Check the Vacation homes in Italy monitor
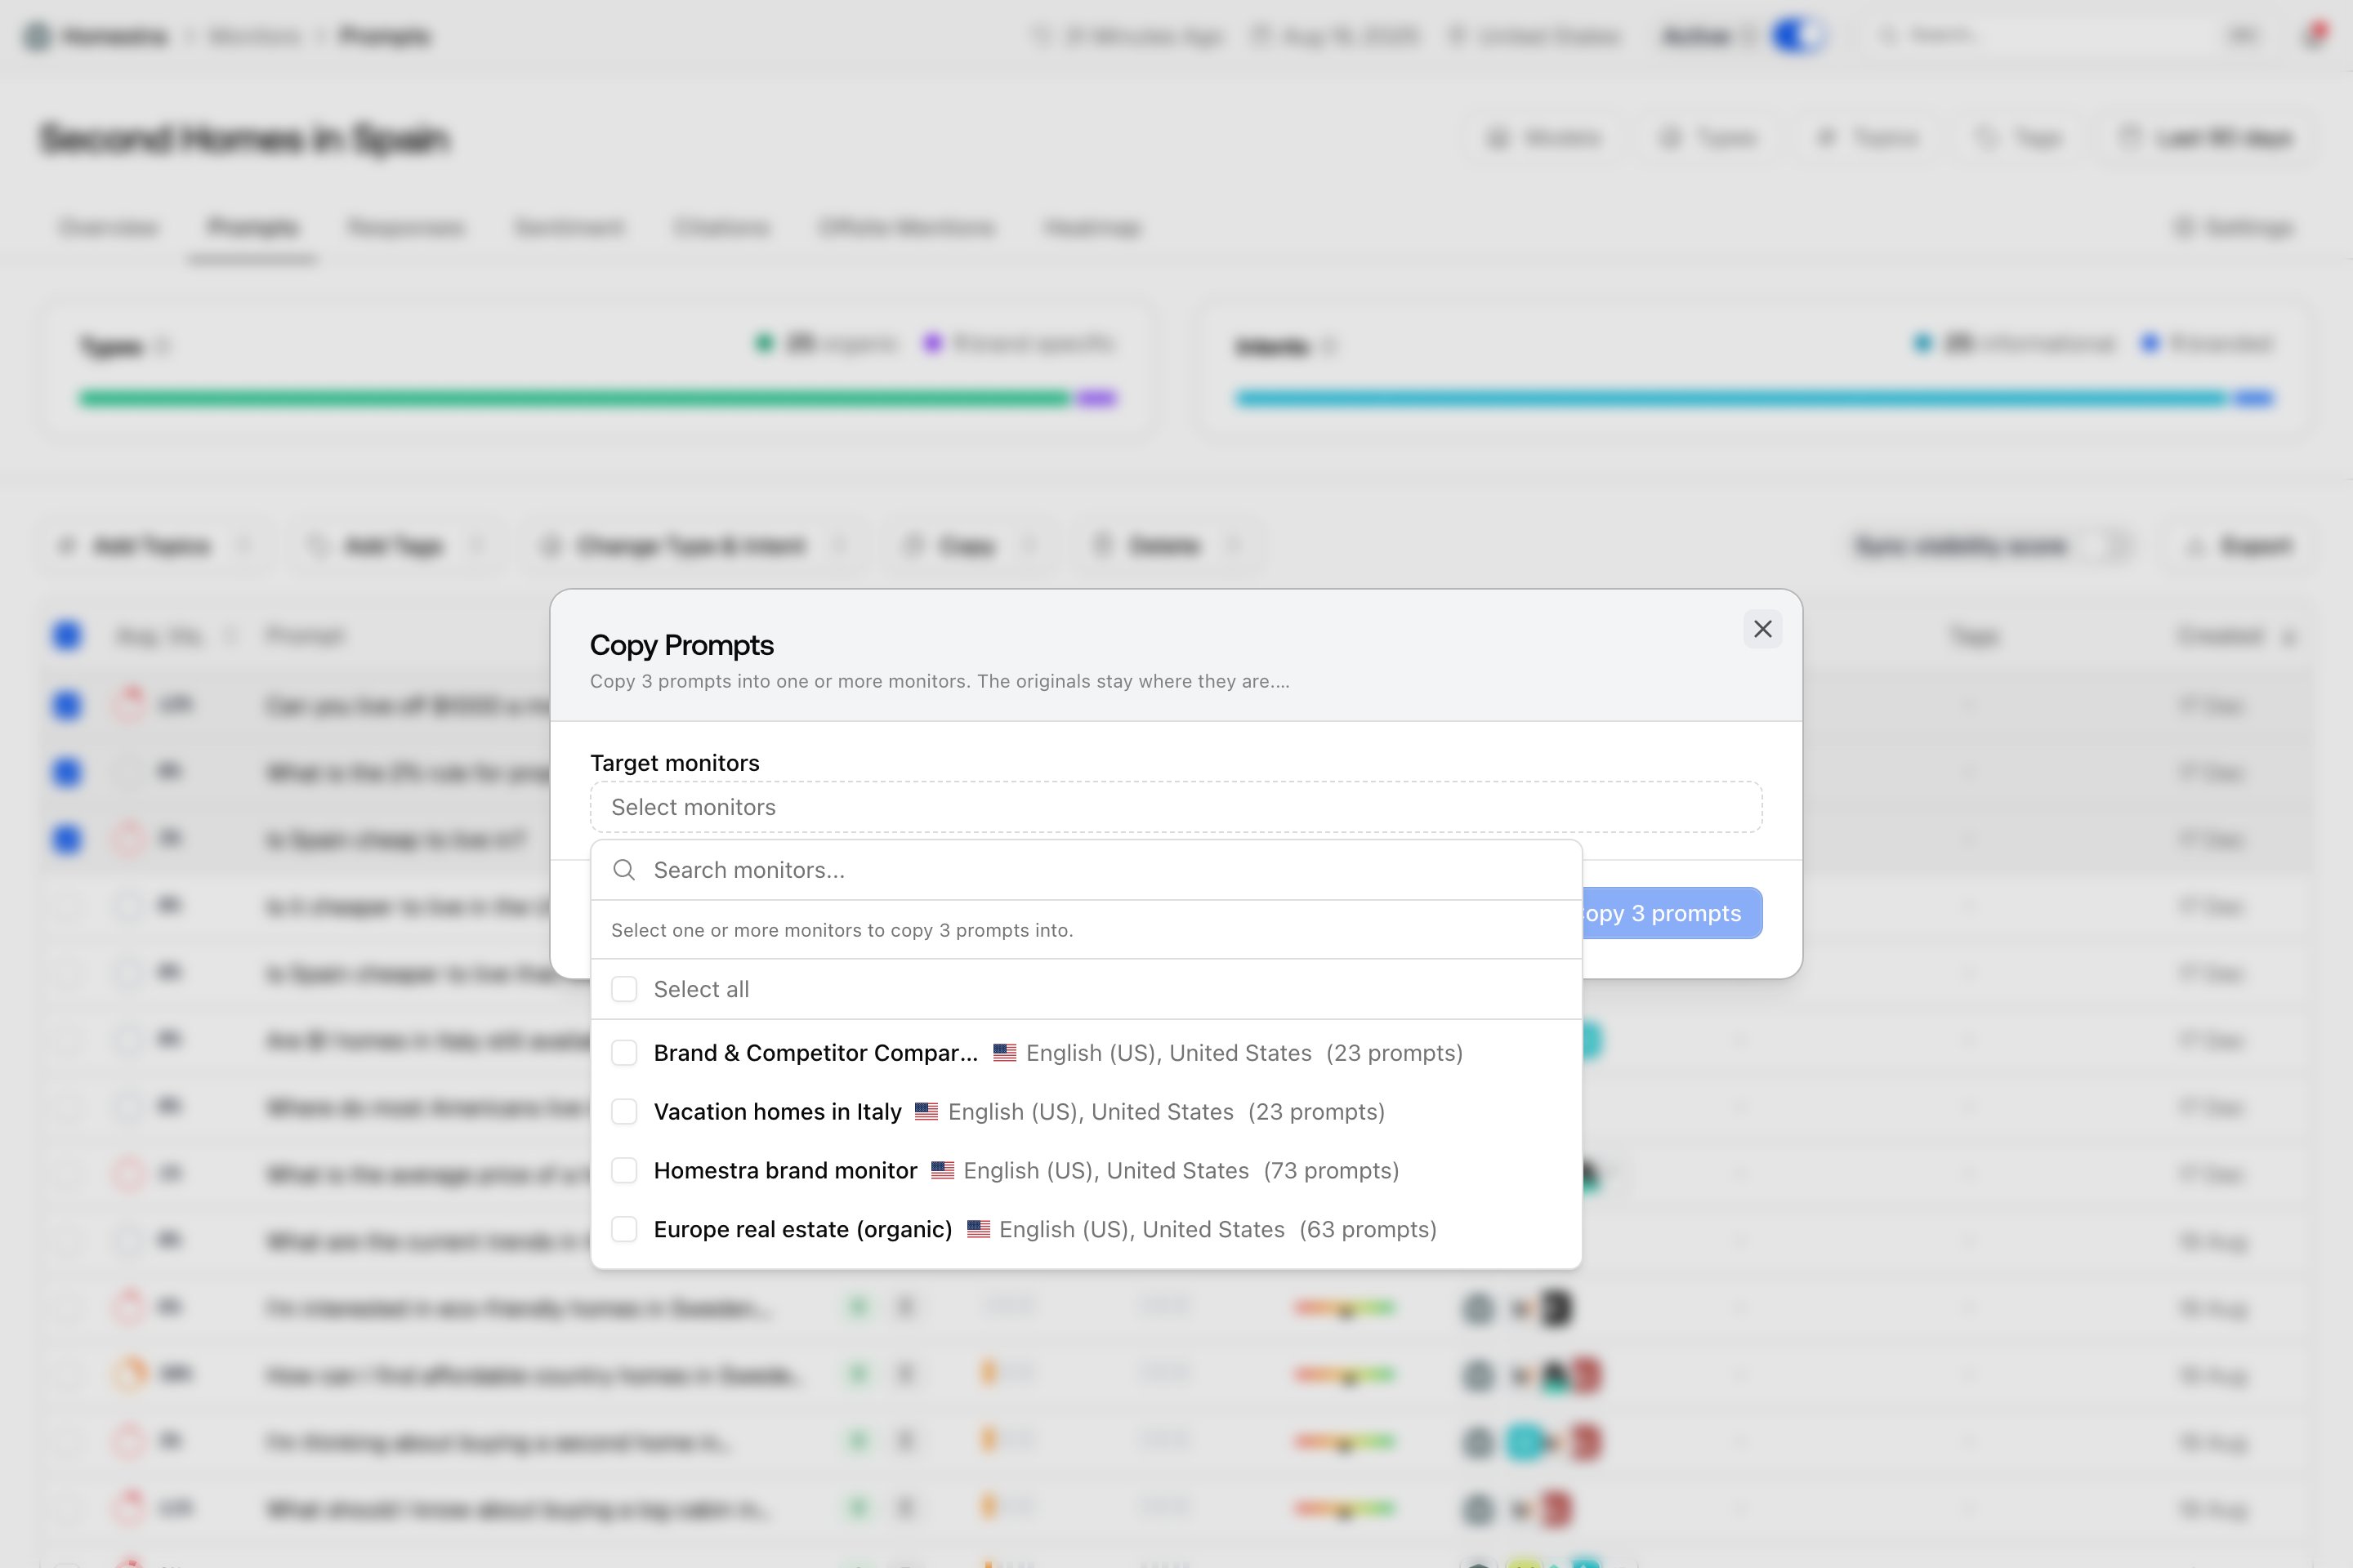The image size is (2353, 1568). 624,1112
